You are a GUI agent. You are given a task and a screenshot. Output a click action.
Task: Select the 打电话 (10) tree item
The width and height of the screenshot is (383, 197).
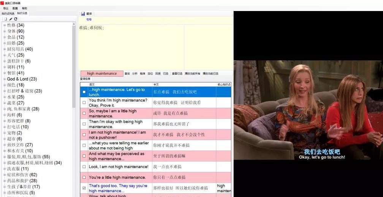(18, 127)
